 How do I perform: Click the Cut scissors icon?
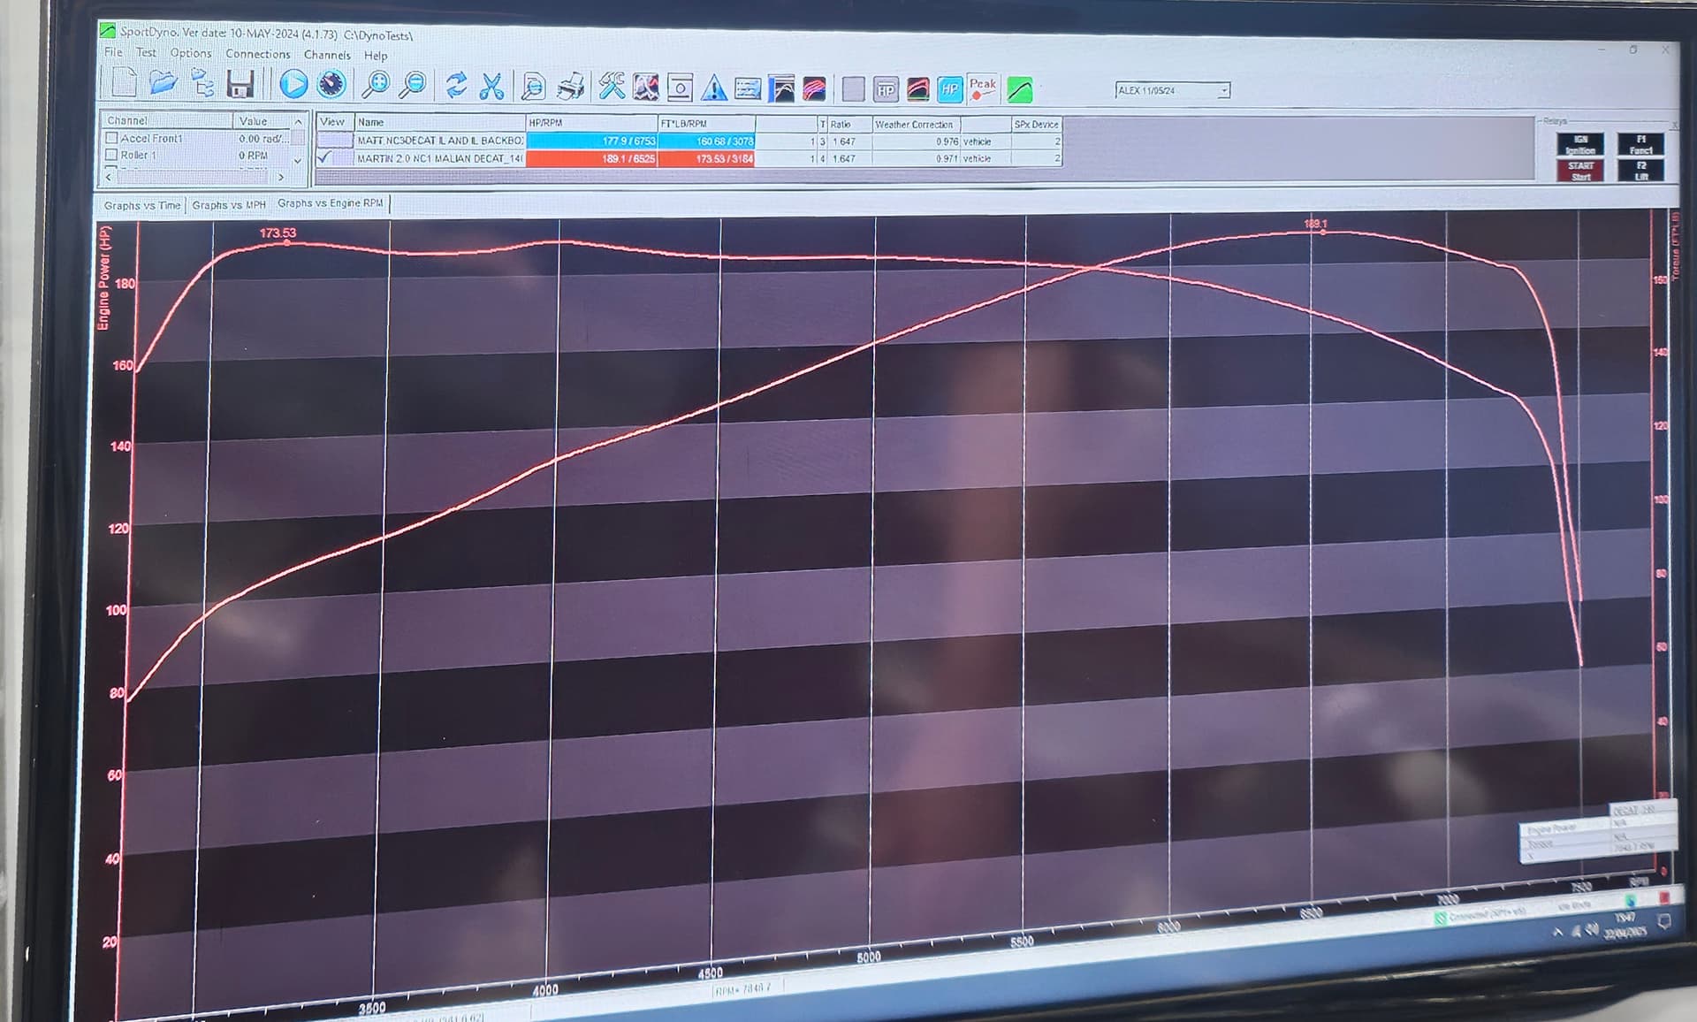pos(491,86)
